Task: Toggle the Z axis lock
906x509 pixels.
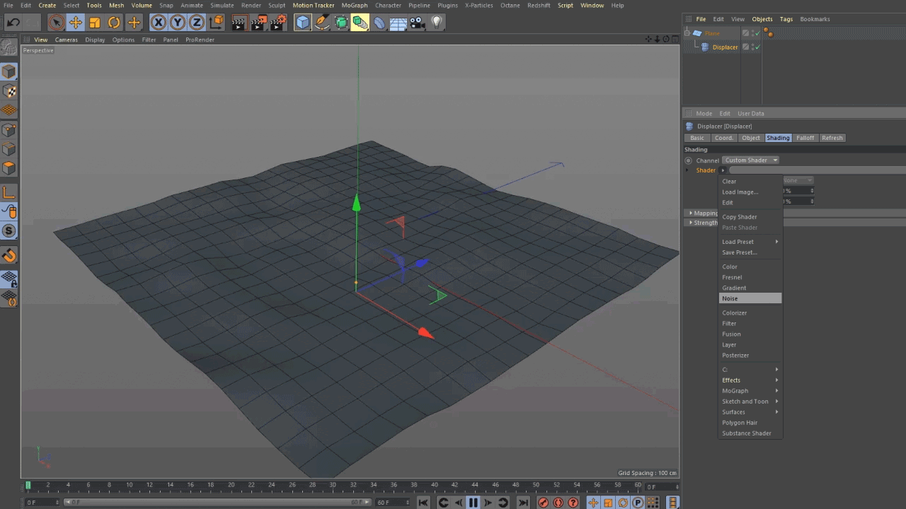Action: tap(197, 23)
